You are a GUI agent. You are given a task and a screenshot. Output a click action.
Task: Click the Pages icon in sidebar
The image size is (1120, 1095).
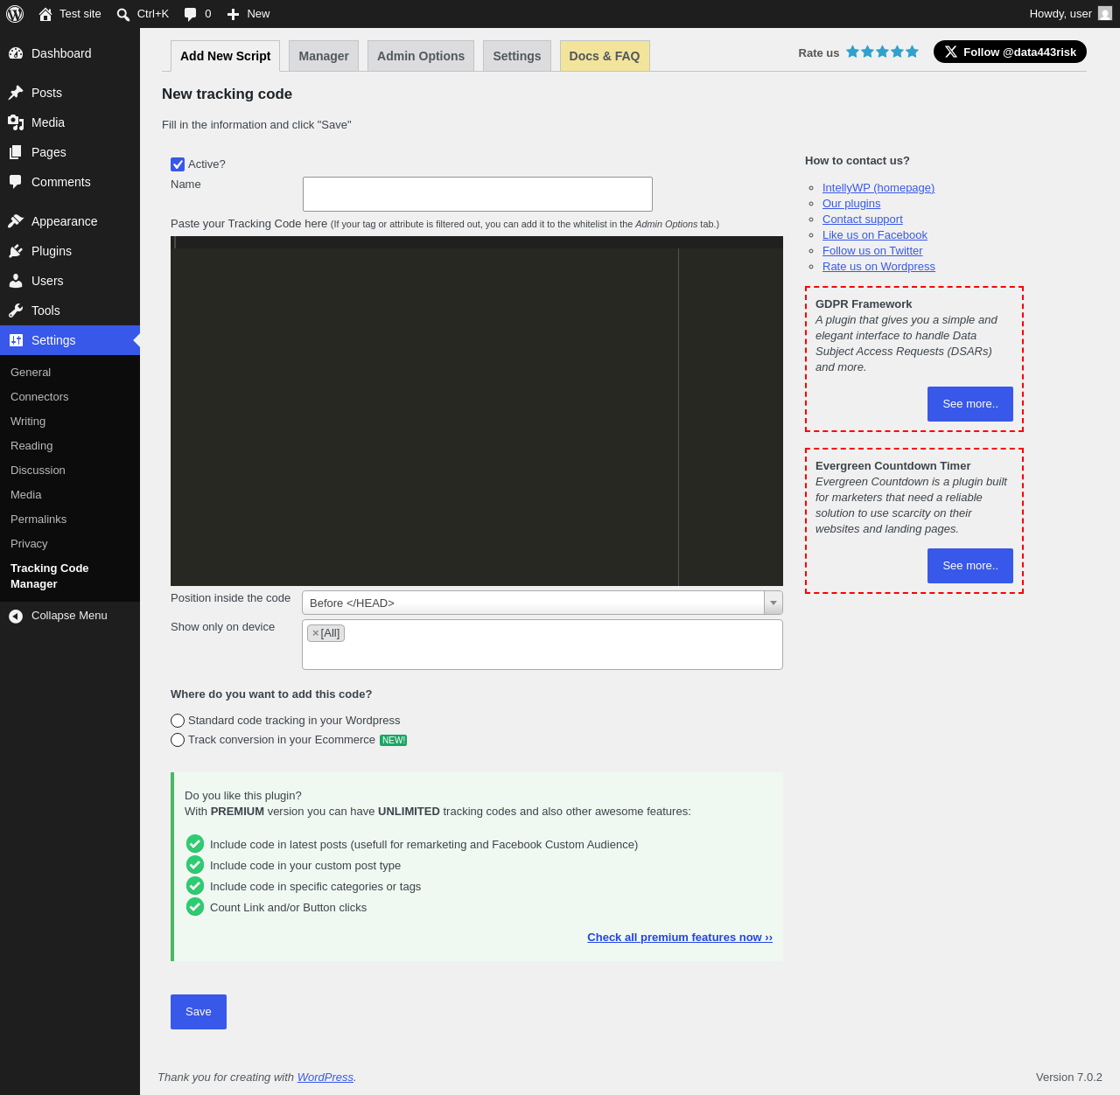tap(16, 152)
